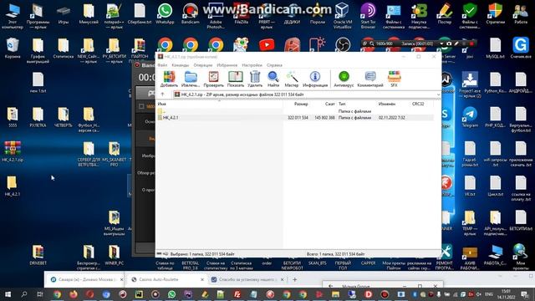
Task: Click the Добавить (Add) toolbar icon in WinRAR
Action: tap(169, 79)
